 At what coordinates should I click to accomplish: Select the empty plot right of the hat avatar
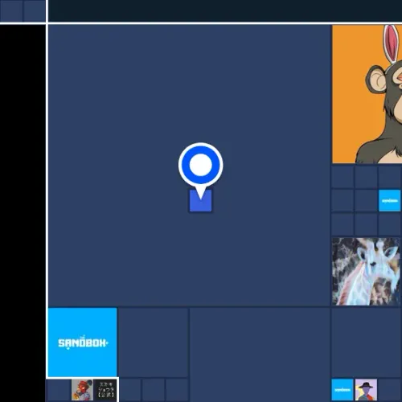pos(390,390)
